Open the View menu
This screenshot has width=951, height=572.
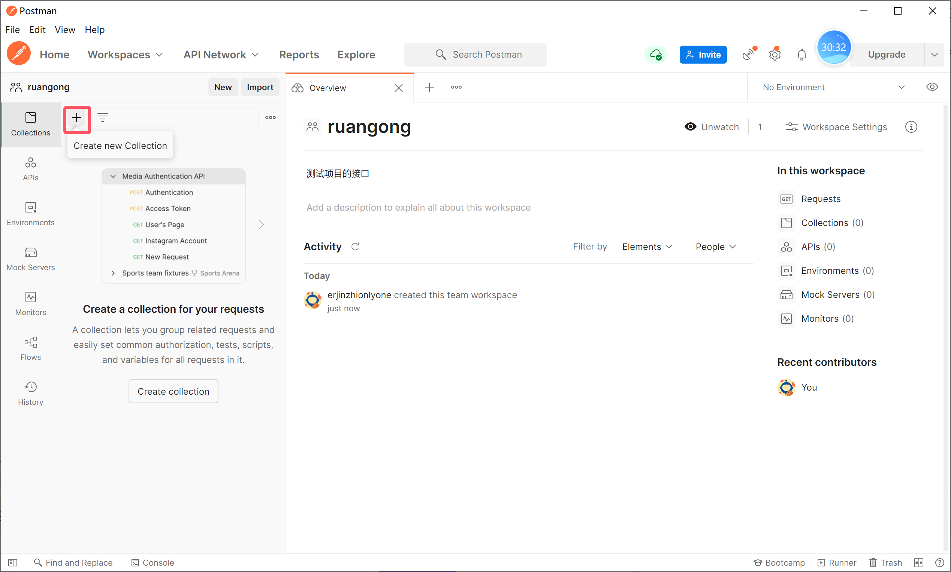pos(64,30)
